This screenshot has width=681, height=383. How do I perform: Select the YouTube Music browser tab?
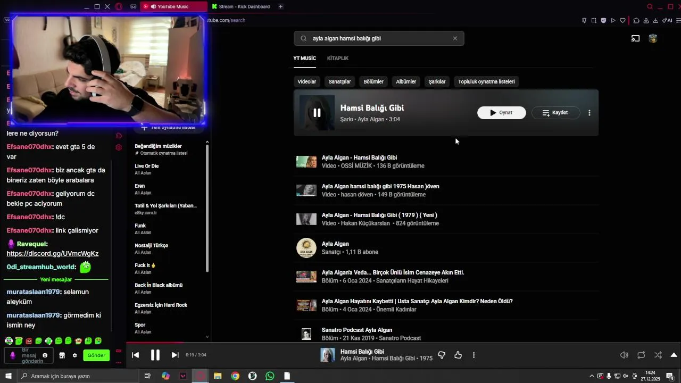[x=173, y=6]
